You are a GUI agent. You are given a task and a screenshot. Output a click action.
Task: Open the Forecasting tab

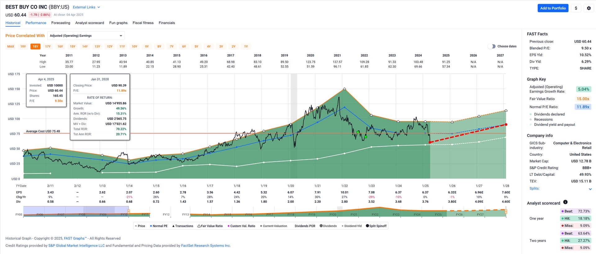(x=61, y=23)
